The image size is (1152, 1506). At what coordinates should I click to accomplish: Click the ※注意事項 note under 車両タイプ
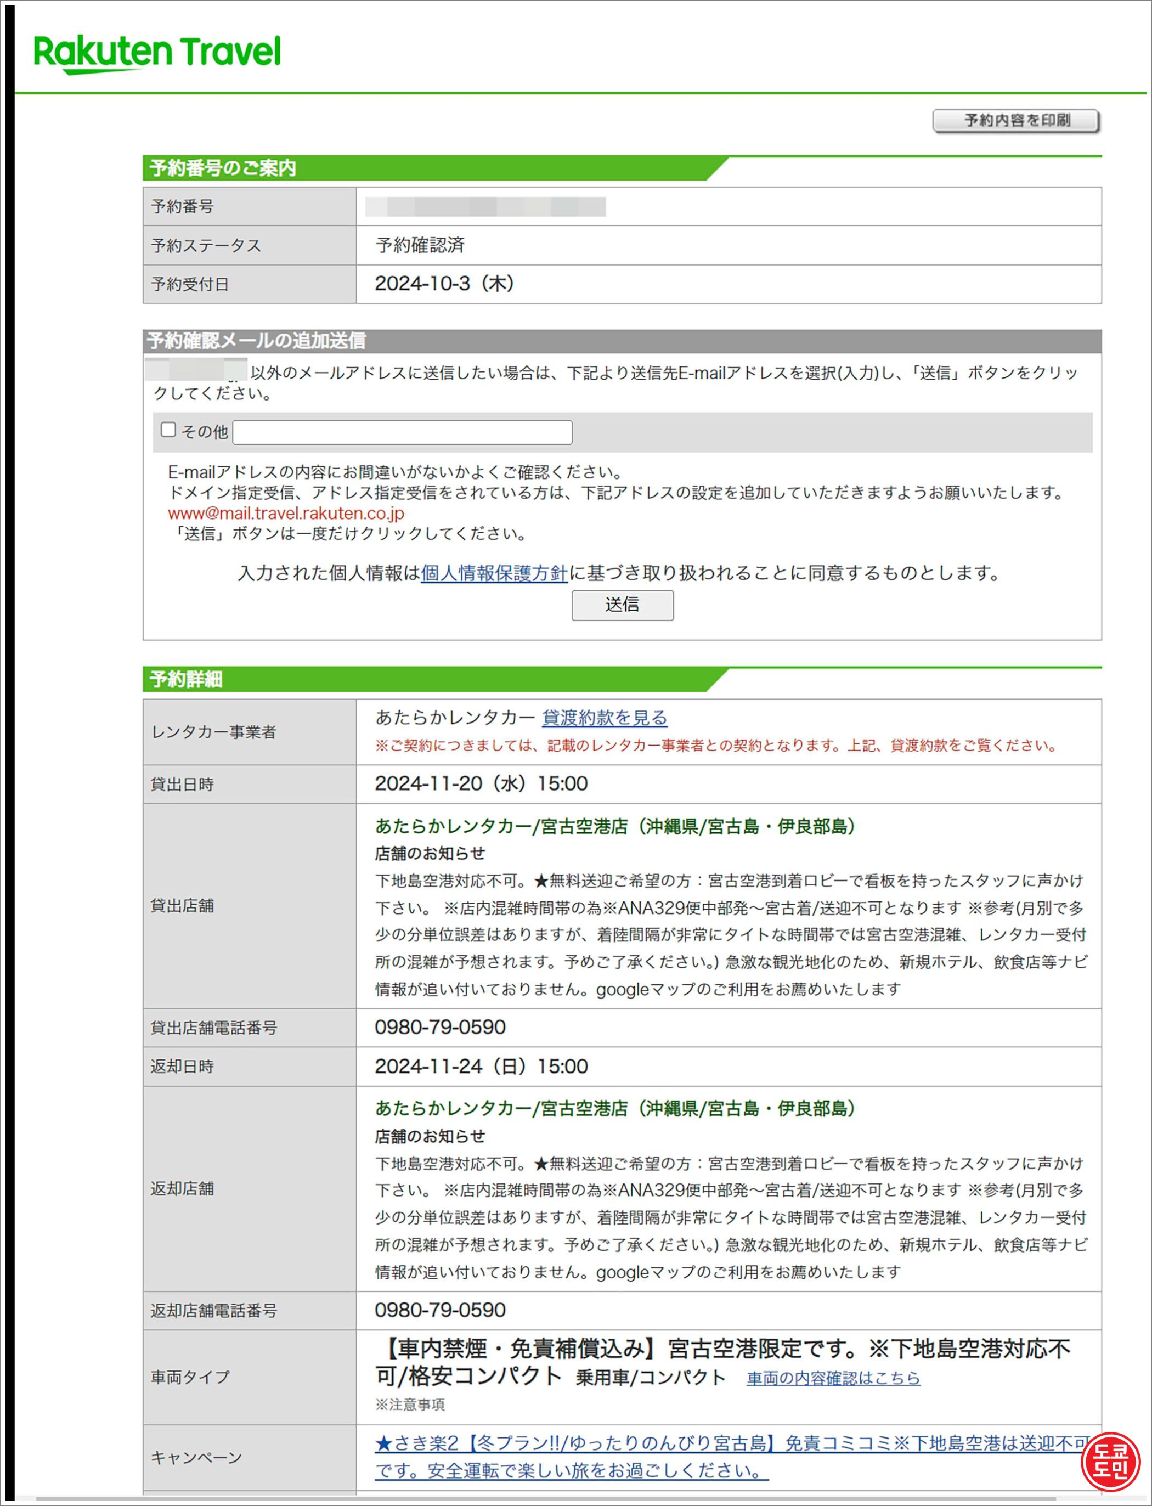[x=410, y=1405]
